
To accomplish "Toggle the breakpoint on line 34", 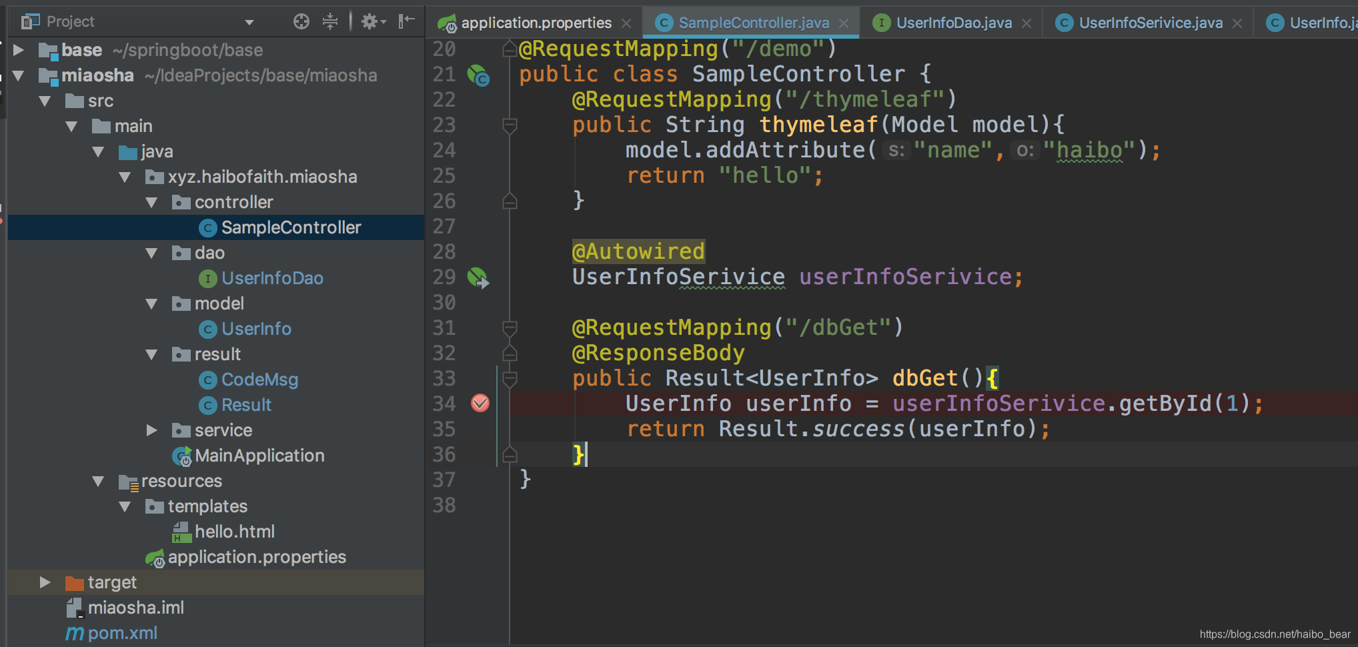I will pyautogui.click(x=480, y=403).
